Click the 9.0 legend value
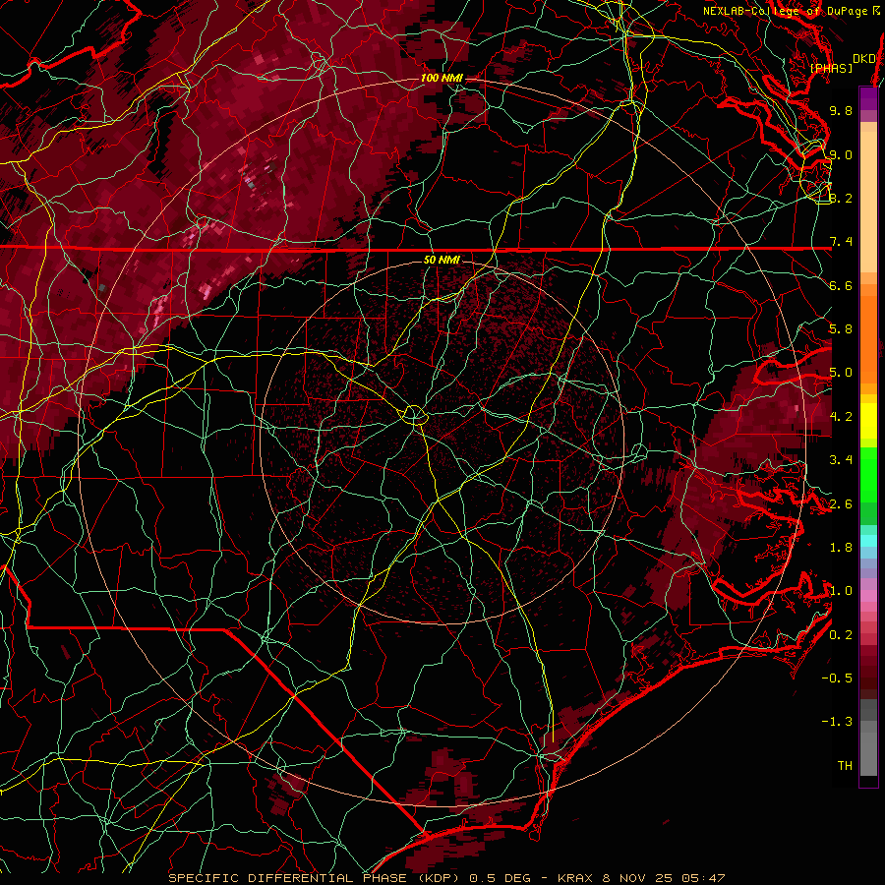Viewport: 885px width, 885px height. click(x=841, y=155)
